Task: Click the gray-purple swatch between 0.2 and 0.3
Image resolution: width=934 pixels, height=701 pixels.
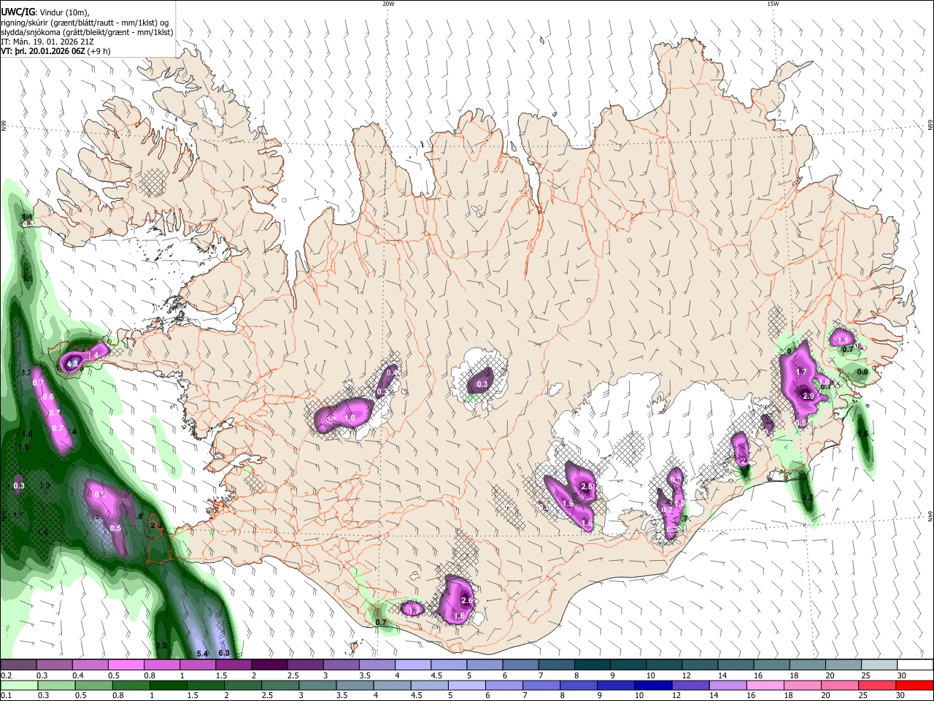Action: (19, 665)
